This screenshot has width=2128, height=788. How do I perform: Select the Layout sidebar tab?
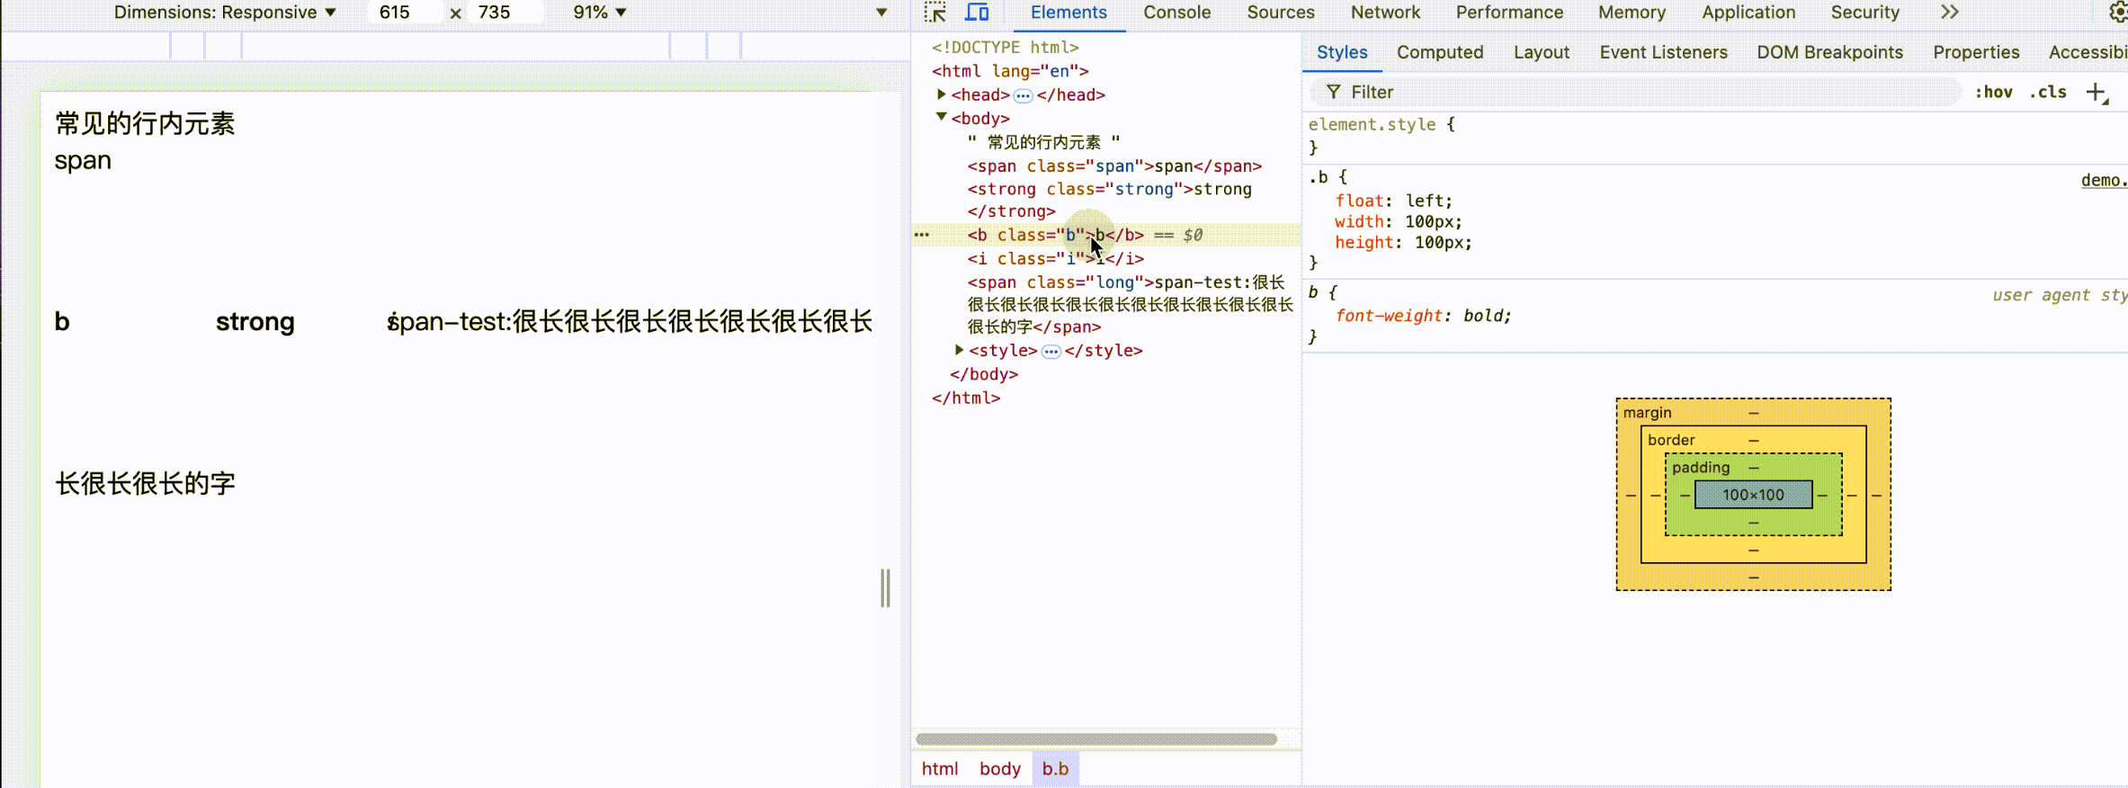(x=1541, y=52)
